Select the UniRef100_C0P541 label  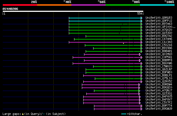pyautogui.click(x=159, y=57)
